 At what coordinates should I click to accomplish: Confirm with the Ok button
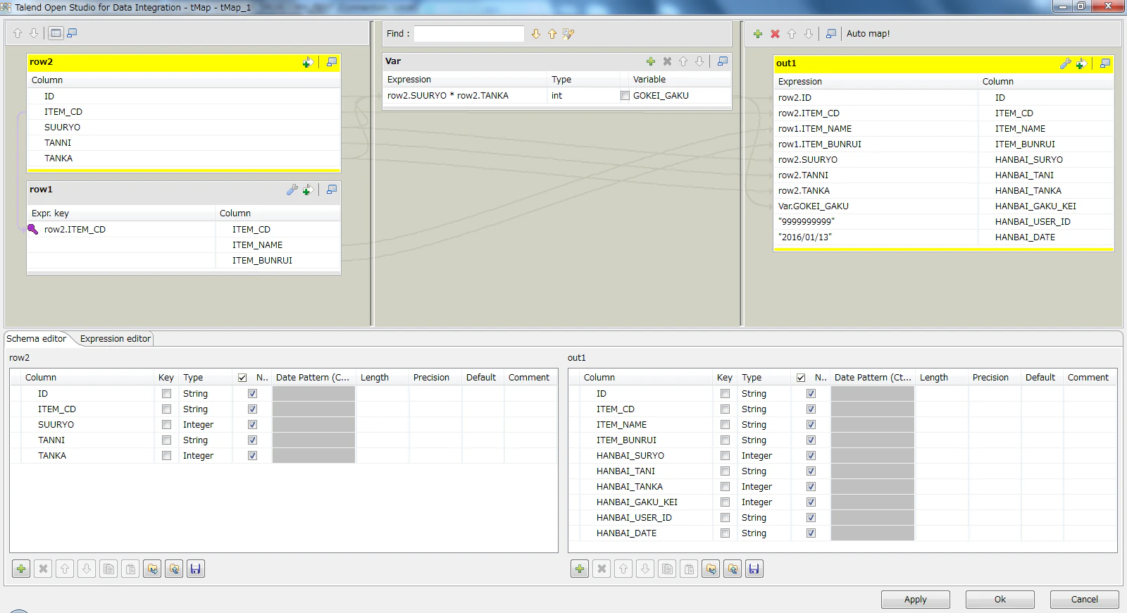click(1000, 600)
